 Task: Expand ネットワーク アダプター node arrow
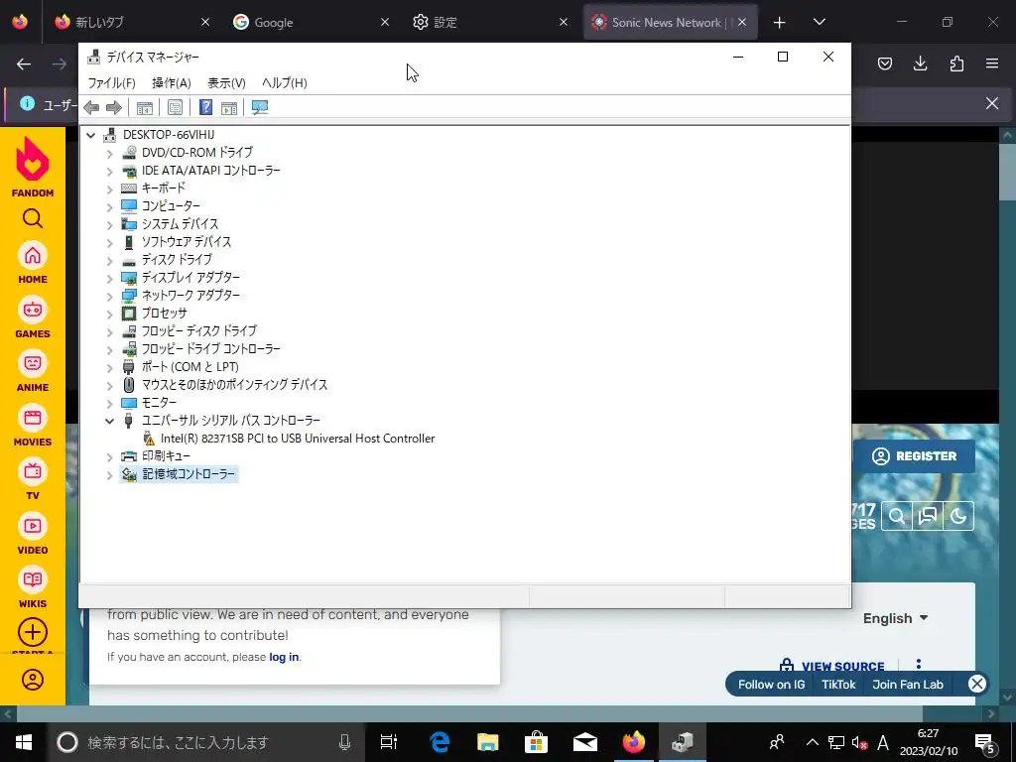tap(109, 296)
